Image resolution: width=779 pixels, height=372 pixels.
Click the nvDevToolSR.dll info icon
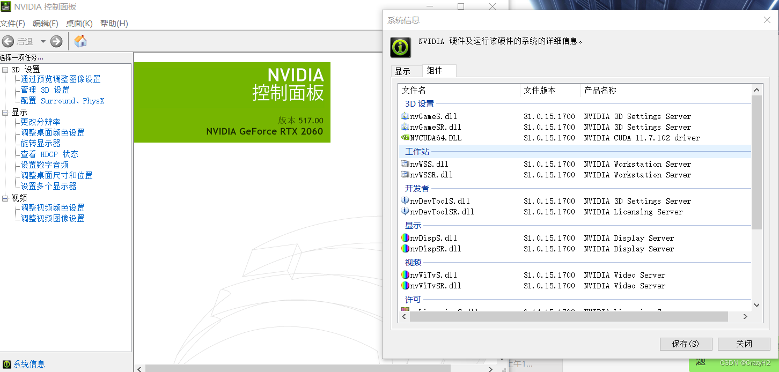(x=405, y=212)
